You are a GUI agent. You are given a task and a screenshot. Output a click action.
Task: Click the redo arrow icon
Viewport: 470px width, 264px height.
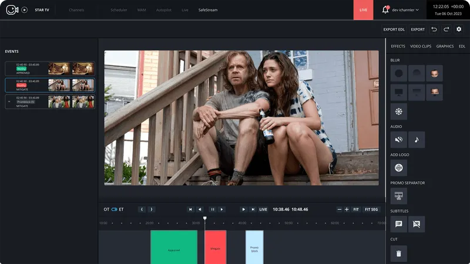[446, 29]
